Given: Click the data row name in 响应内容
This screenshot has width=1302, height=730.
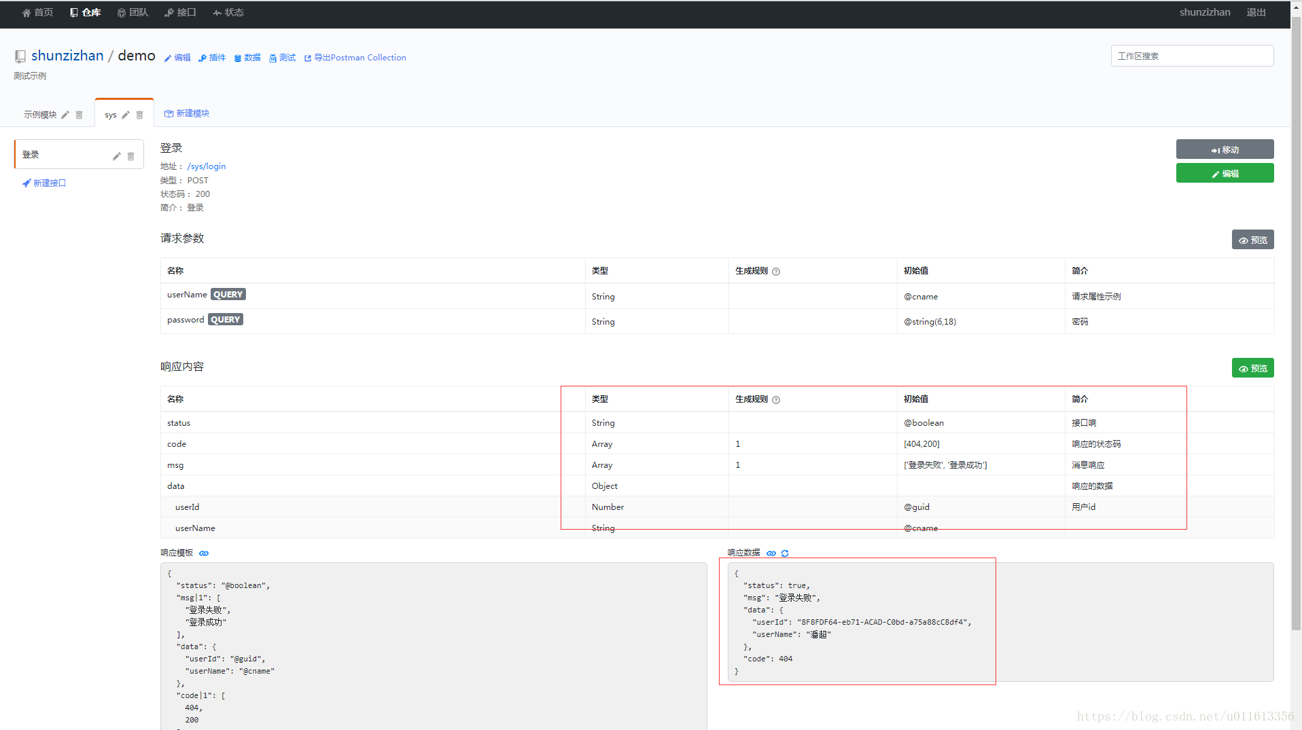Looking at the screenshot, I should [176, 486].
